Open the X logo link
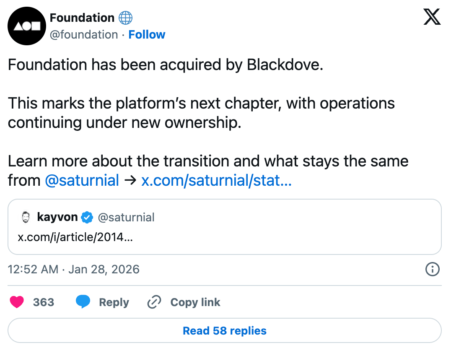This screenshot has width=451, height=353. pos(432,18)
